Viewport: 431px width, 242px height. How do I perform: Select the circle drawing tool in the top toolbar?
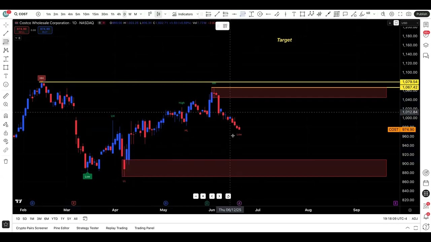coord(260,14)
